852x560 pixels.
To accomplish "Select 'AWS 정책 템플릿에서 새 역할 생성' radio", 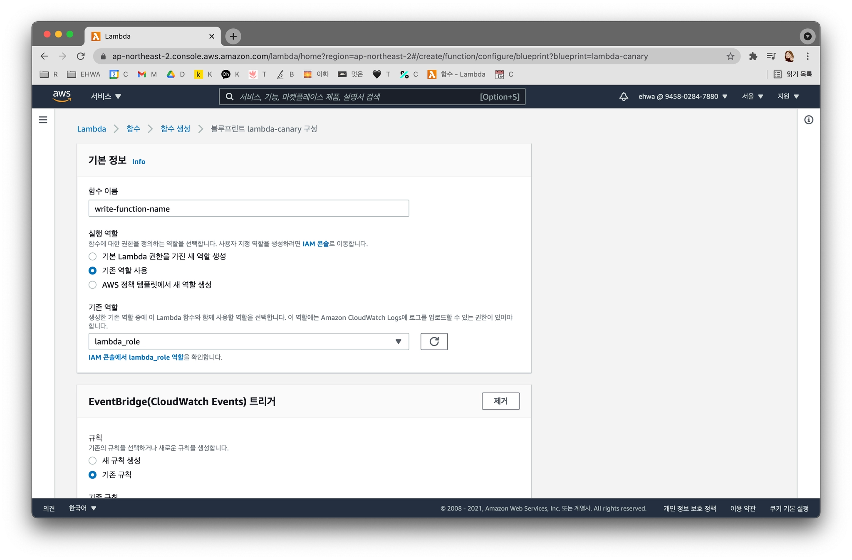I will (x=93, y=285).
